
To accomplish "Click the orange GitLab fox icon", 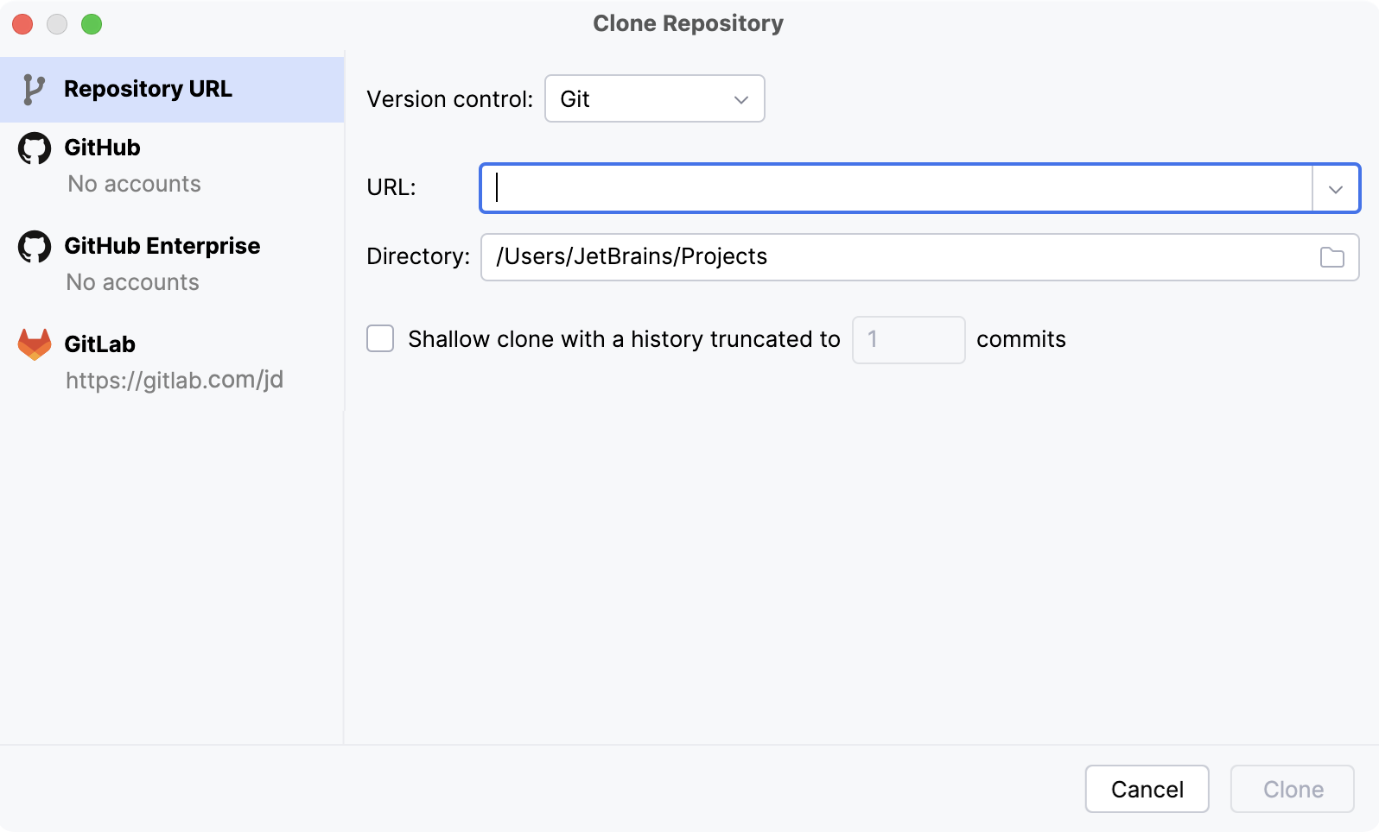I will click(x=35, y=344).
